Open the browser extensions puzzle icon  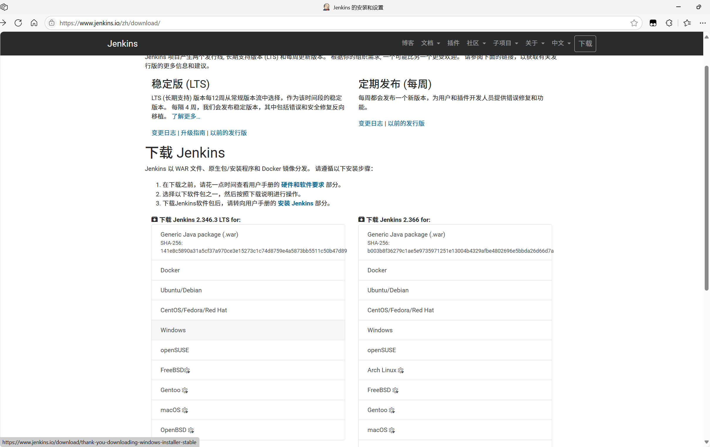pyautogui.click(x=669, y=23)
